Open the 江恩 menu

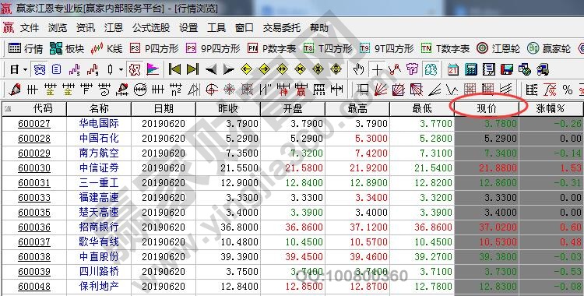click(x=114, y=27)
